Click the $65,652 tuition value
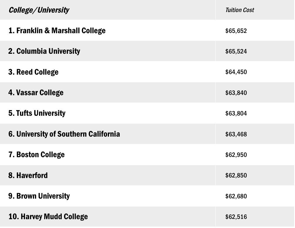Screen dimensions: 295x228 pyautogui.click(x=236, y=31)
